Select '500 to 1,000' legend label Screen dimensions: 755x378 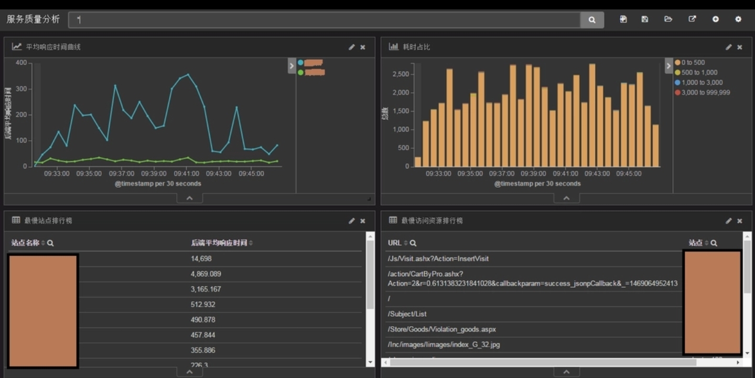699,72
